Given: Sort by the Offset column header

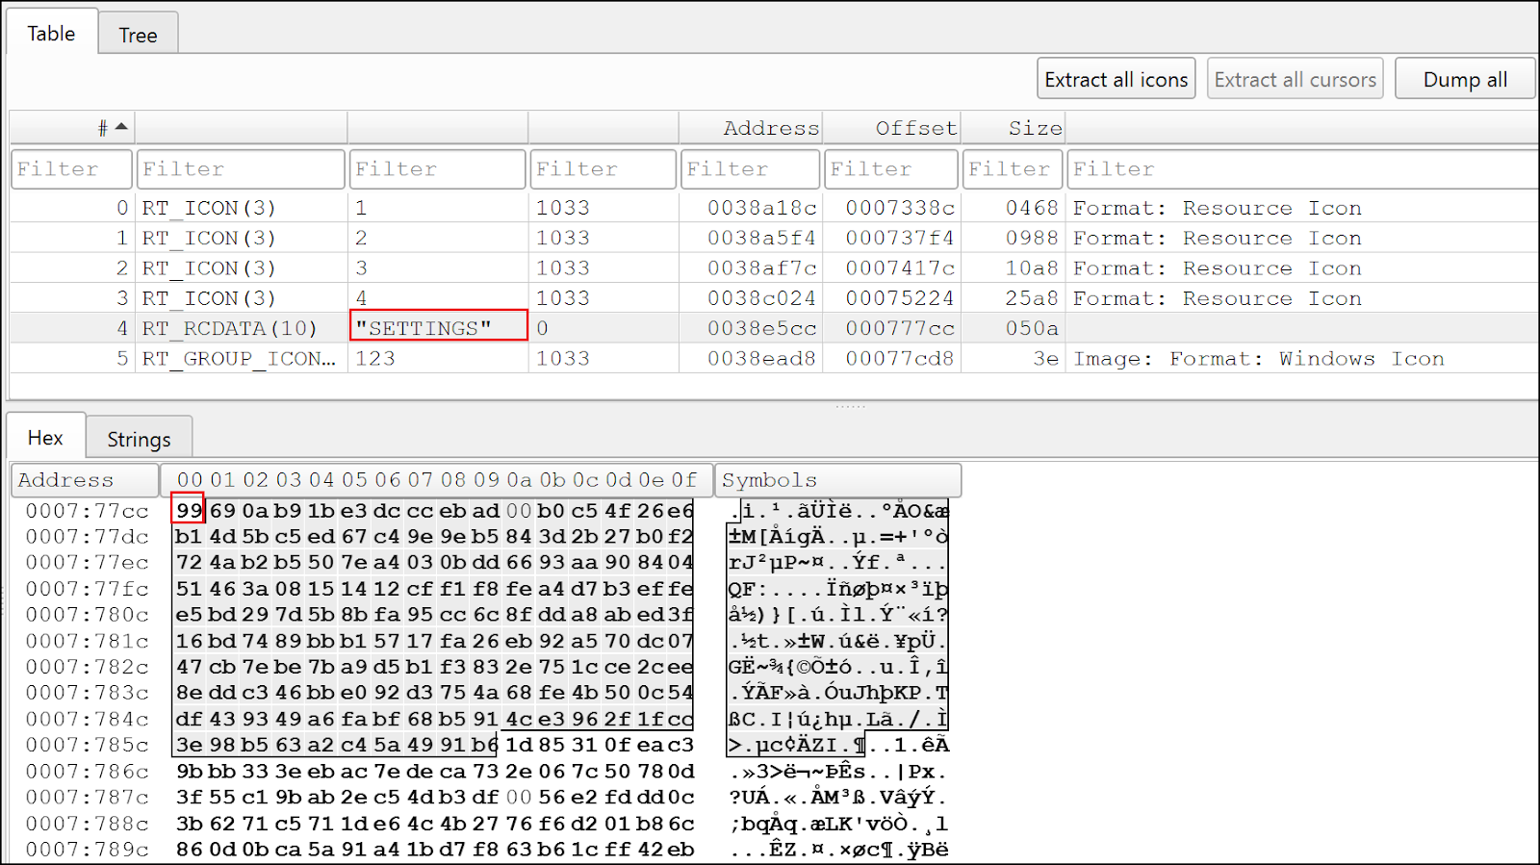Looking at the screenshot, I should point(891,128).
